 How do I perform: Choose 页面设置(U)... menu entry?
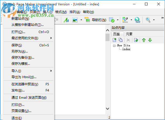(28, 111)
